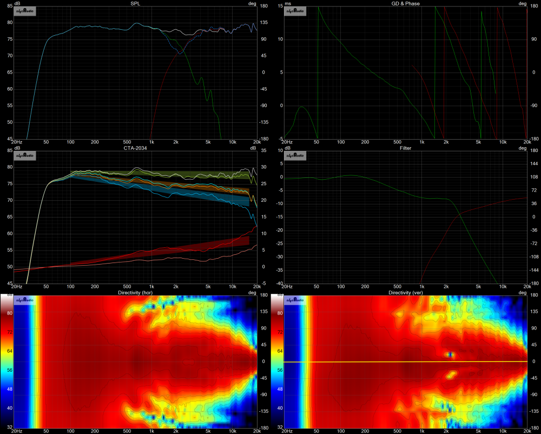Click the ms axis unit label in GD & Phase
The width and height of the screenshot is (541, 434).
tap(281, 3)
